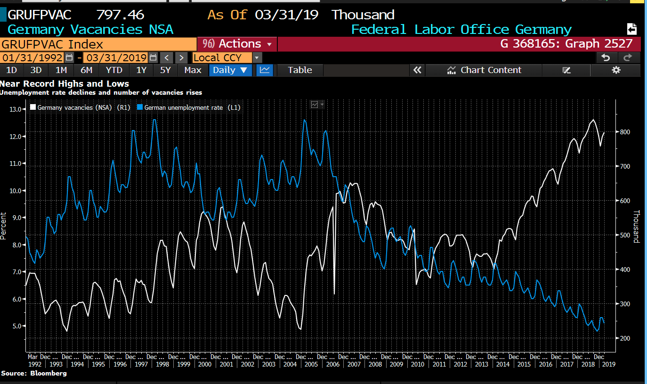Viewport: 647px width, 384px height.
Task: Click the teal square beside GRUFPVAC ticker
Action: [x=3, y=15]
